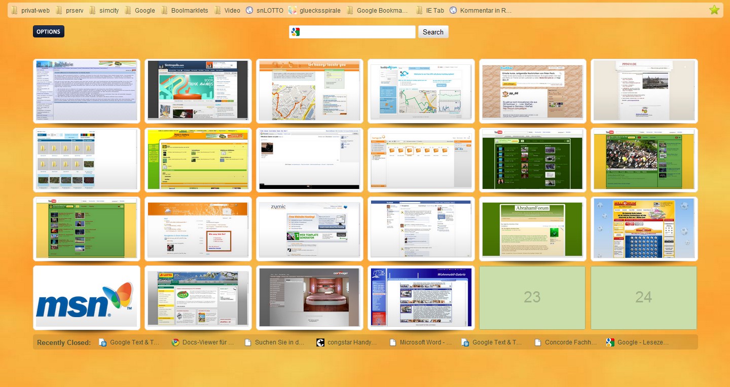Open the gluecksspirale bookmark
Image resolution: width=730 pixels, height=387 pixels.
click(314, 10)
